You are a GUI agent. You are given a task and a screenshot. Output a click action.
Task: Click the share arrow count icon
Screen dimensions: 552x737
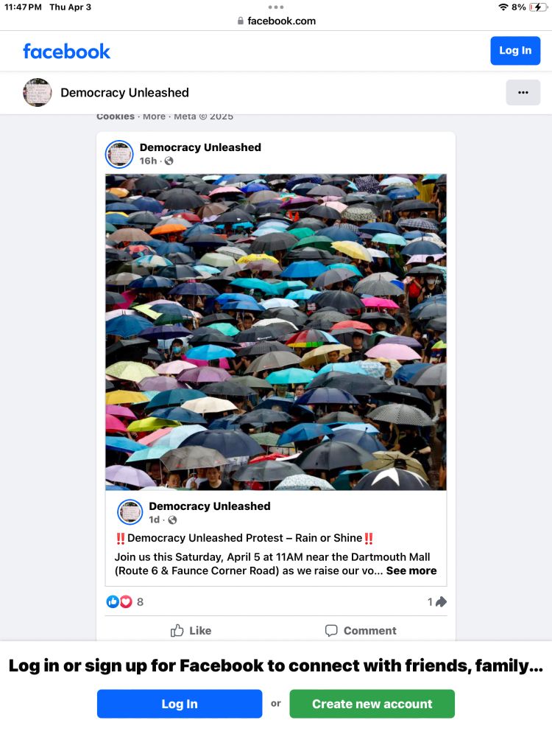[x=437, y=601]
